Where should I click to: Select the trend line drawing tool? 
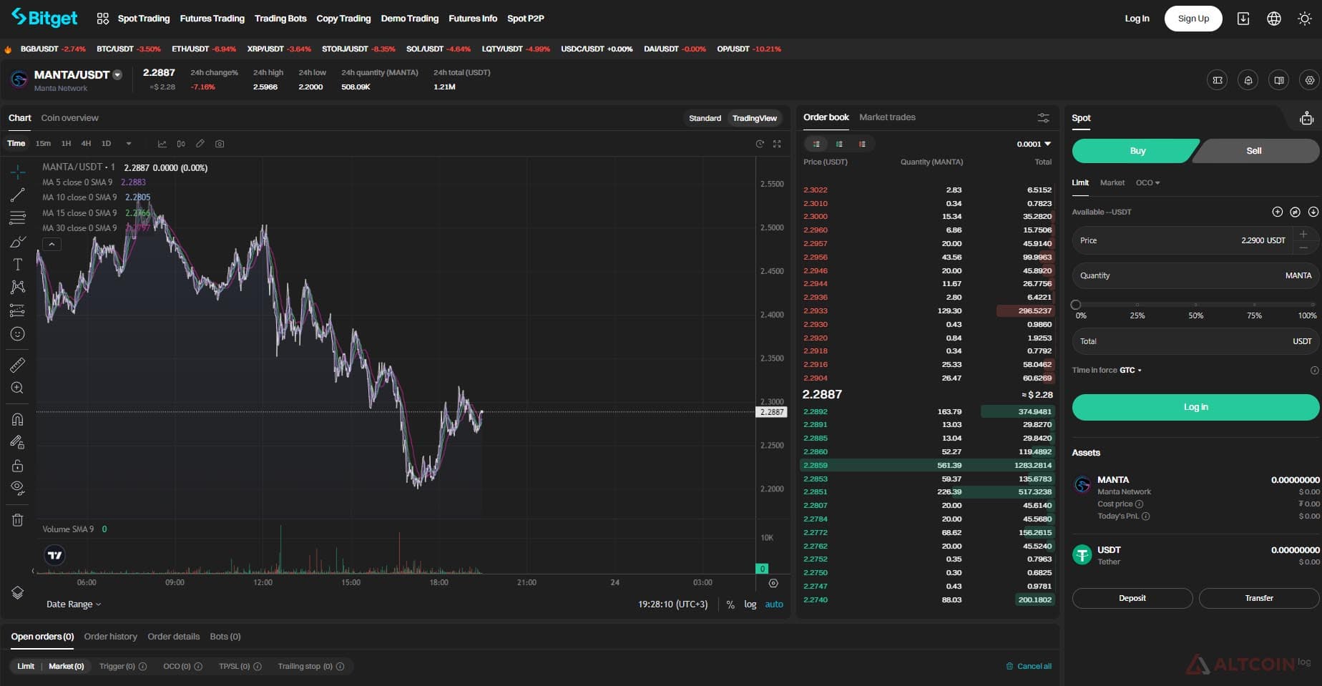coord(18,195)
